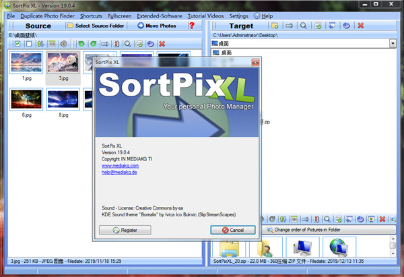Click magnifier icon in lower Target toolbar
This screenshot has width=404, height=277.
tap(327, 219)
